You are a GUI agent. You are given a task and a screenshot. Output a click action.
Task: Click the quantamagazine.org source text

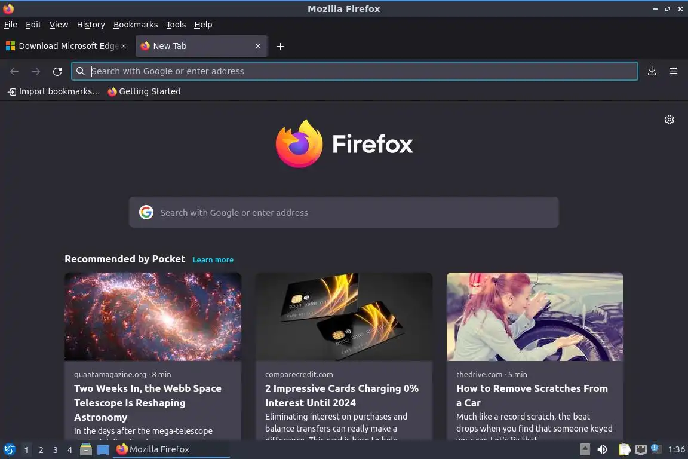coord(110,374)
